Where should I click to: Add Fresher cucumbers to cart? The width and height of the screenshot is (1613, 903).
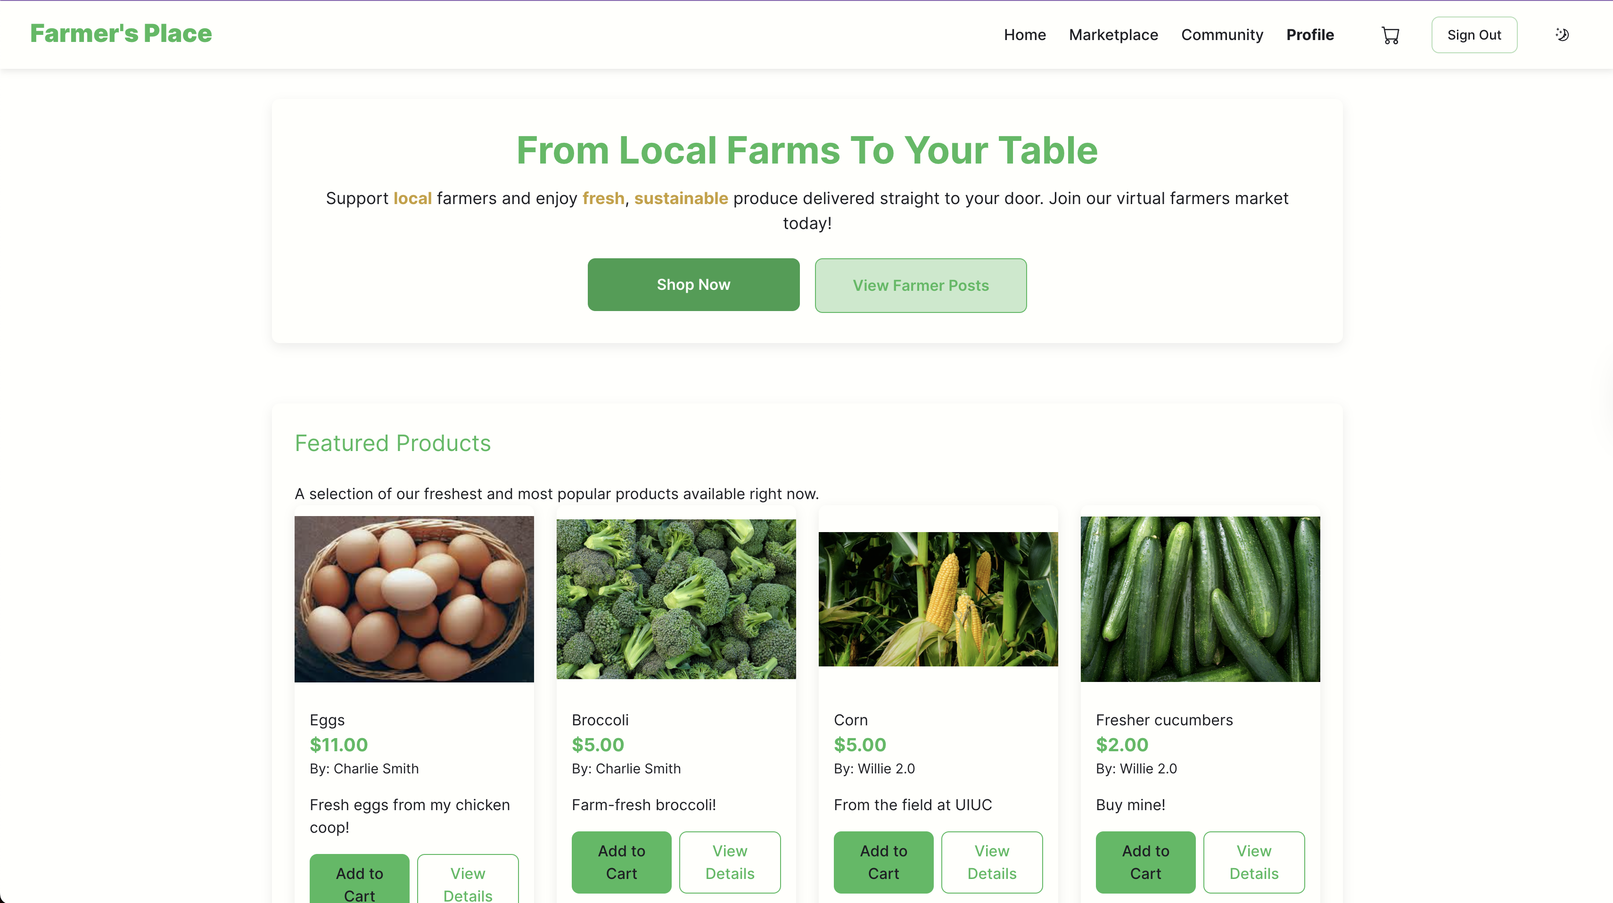1145,862
